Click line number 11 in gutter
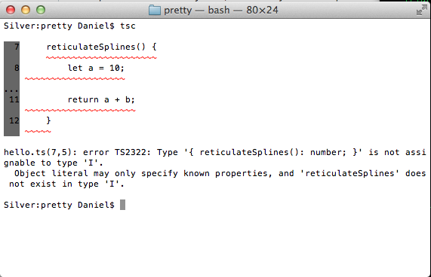The image size is (431, 277). pos(14,99)
